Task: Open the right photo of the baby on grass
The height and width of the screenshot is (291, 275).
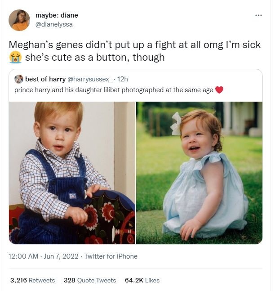Action: click(199, 173)
